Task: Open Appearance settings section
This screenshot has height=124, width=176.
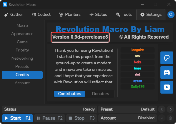Action: point(22,34)
